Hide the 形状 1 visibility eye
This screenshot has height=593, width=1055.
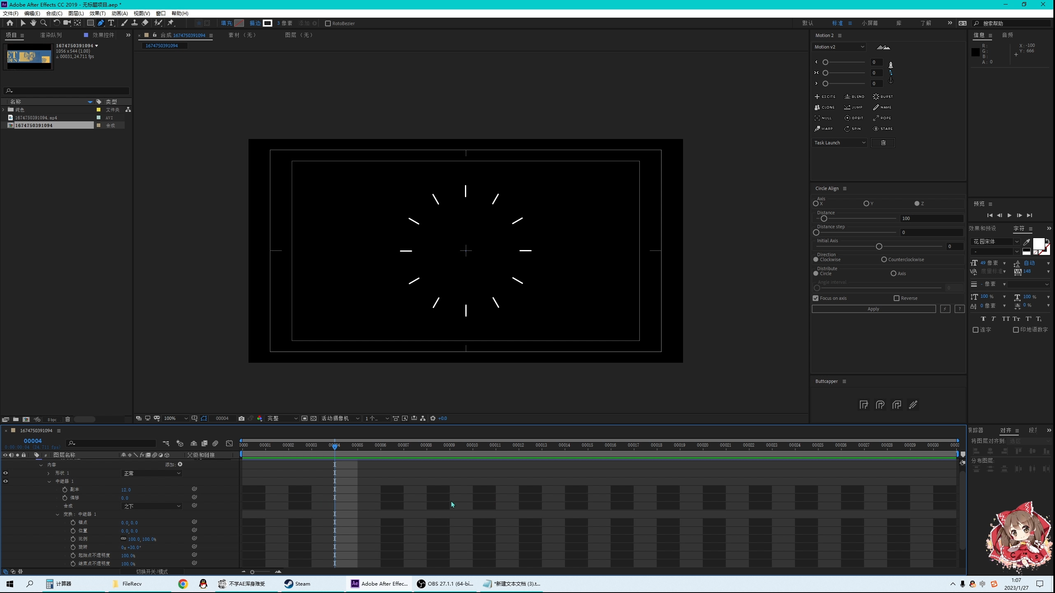pyautogui.click(x=5, y=473)
